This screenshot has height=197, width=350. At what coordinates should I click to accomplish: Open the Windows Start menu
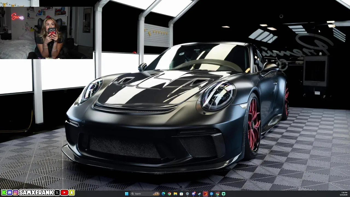[x=127, y=194]
